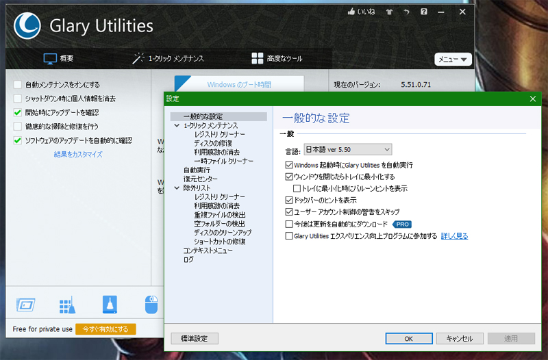Select 利用痕跡の消去 under 除外リスト
Screen dimensions: 548x360
[216, 205]
